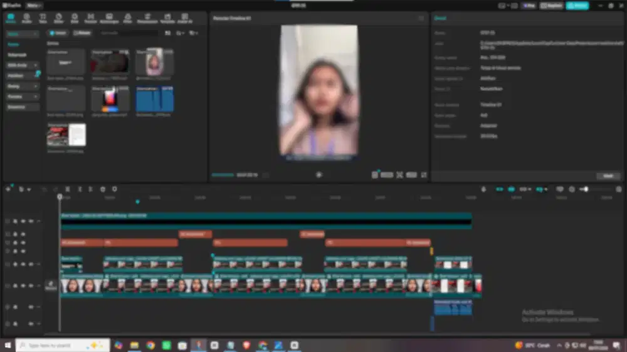Click the Split icon in timeline toolbar

point(68,189)
